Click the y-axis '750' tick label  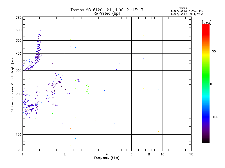(x=19, y=18)
